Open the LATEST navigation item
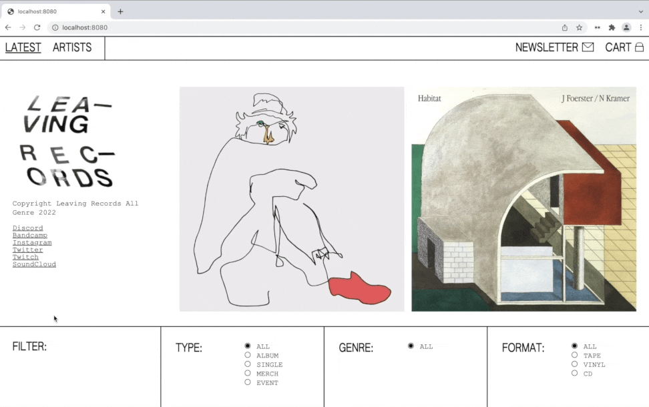 click(x=23, y=47)
